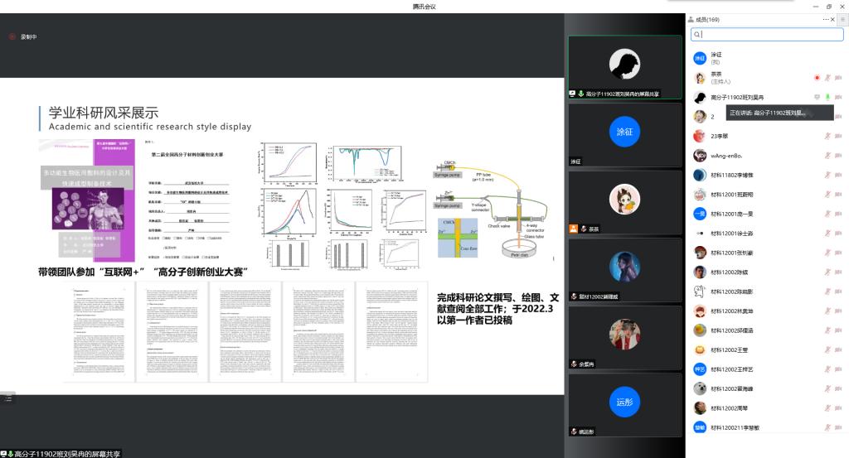
Task: Click the red recording icon beside 茶茶
Action: (x=817, y=78)
